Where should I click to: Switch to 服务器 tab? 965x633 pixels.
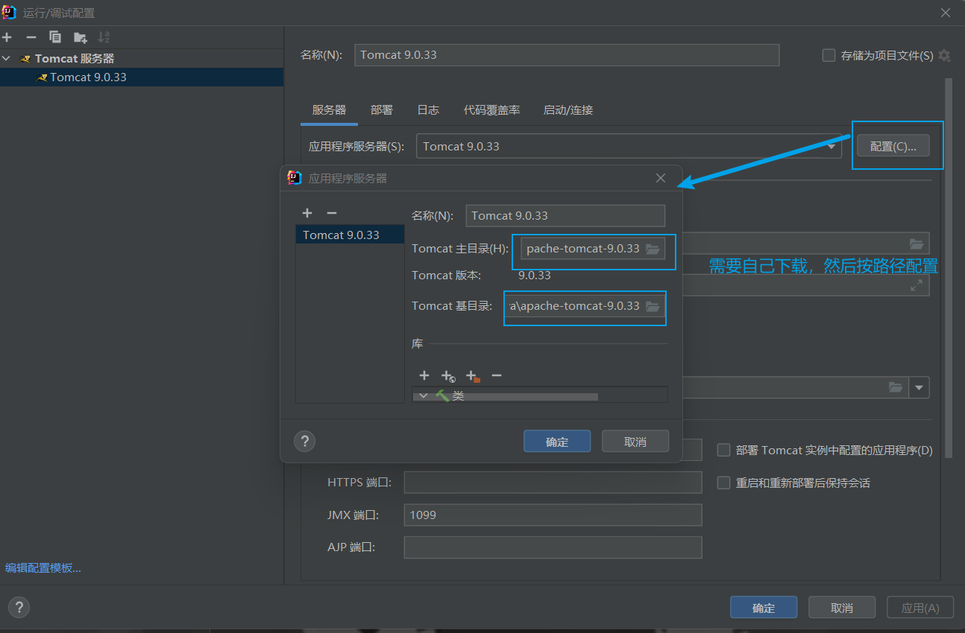[x=329, y=109]
